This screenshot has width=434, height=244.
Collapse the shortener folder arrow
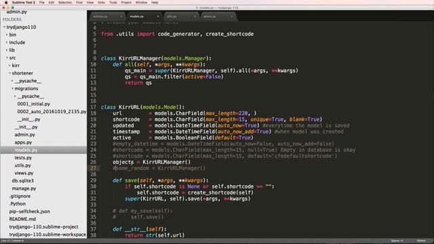pos(9,73)
